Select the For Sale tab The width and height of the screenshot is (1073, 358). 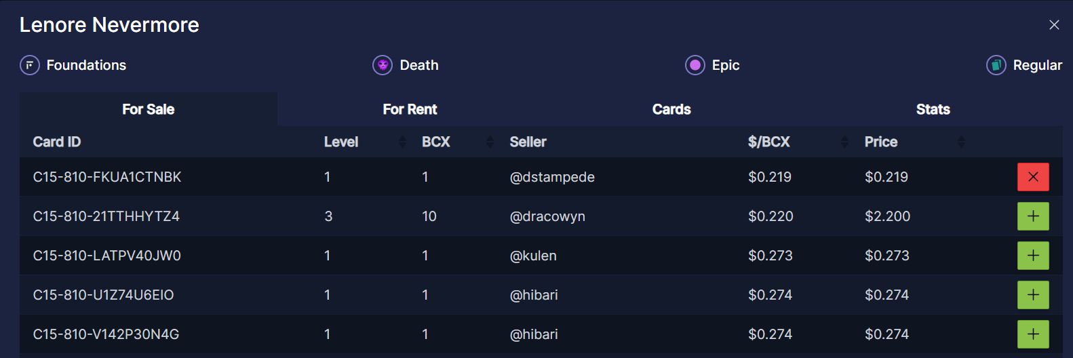pos(149,109)
